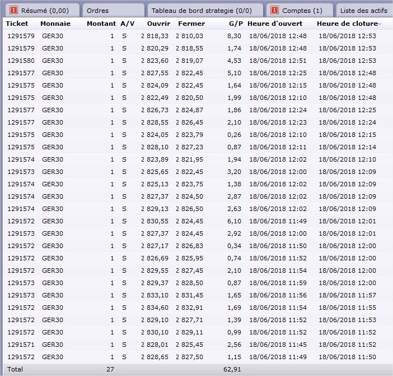Click ticket 1291571

(21, 345)
